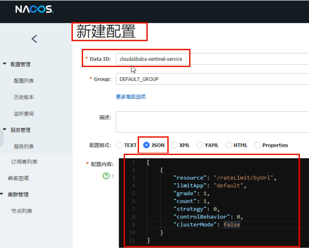Open 命名空间 in the sidebar
Viewport: 309px width, 248px height.
pos(18,178)
